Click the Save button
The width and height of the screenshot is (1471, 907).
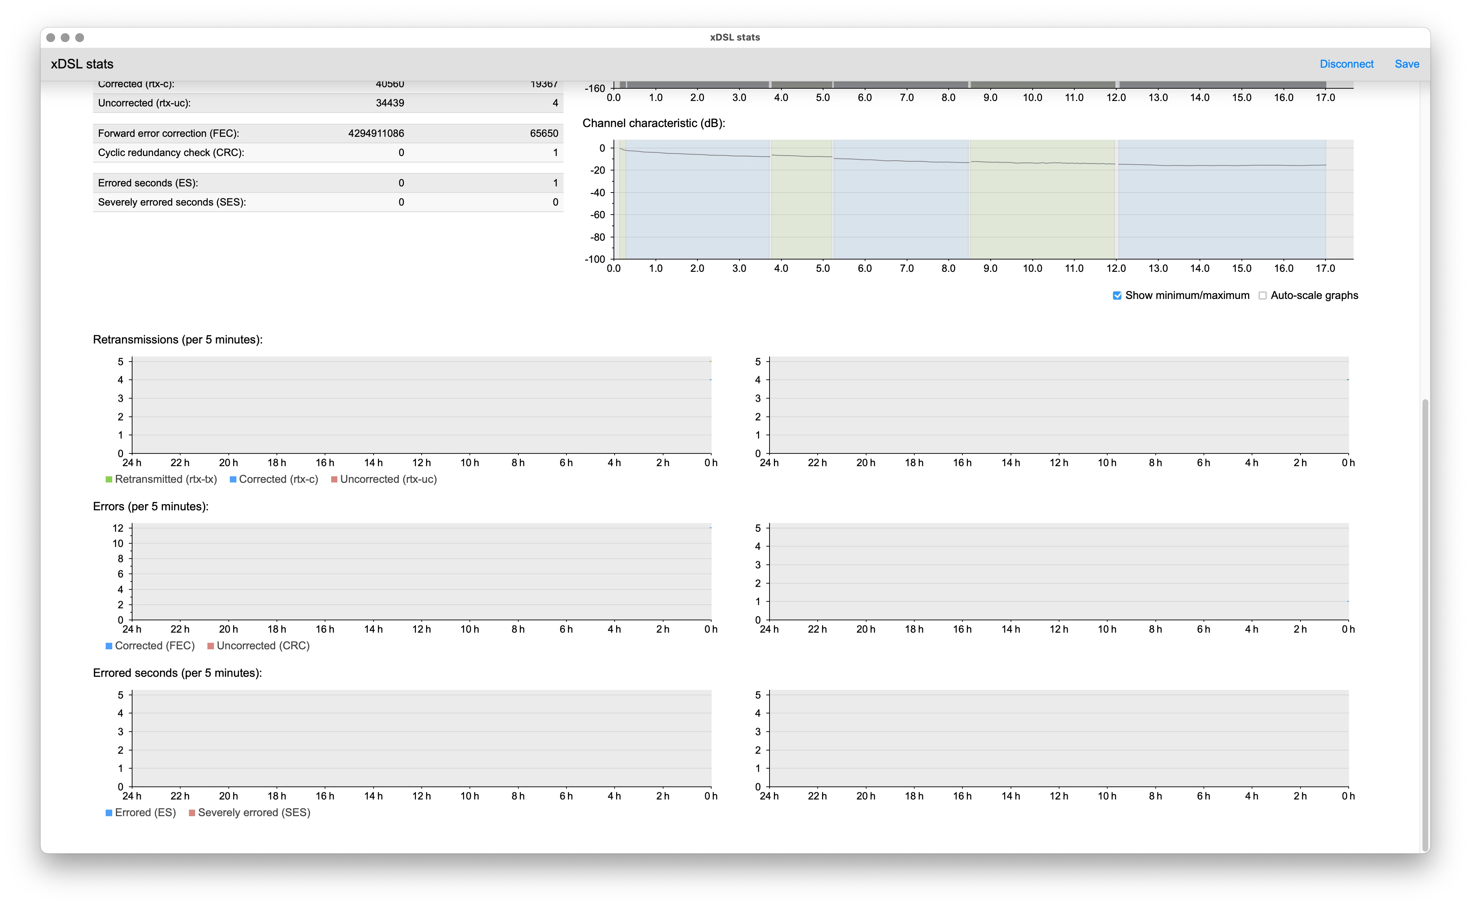pyautogui.click(x=1406, y=64)
